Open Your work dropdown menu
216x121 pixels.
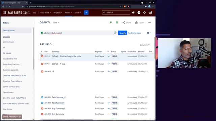46,13
